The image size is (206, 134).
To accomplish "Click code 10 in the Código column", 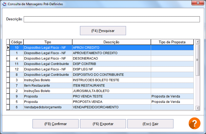I will [17, 47].
